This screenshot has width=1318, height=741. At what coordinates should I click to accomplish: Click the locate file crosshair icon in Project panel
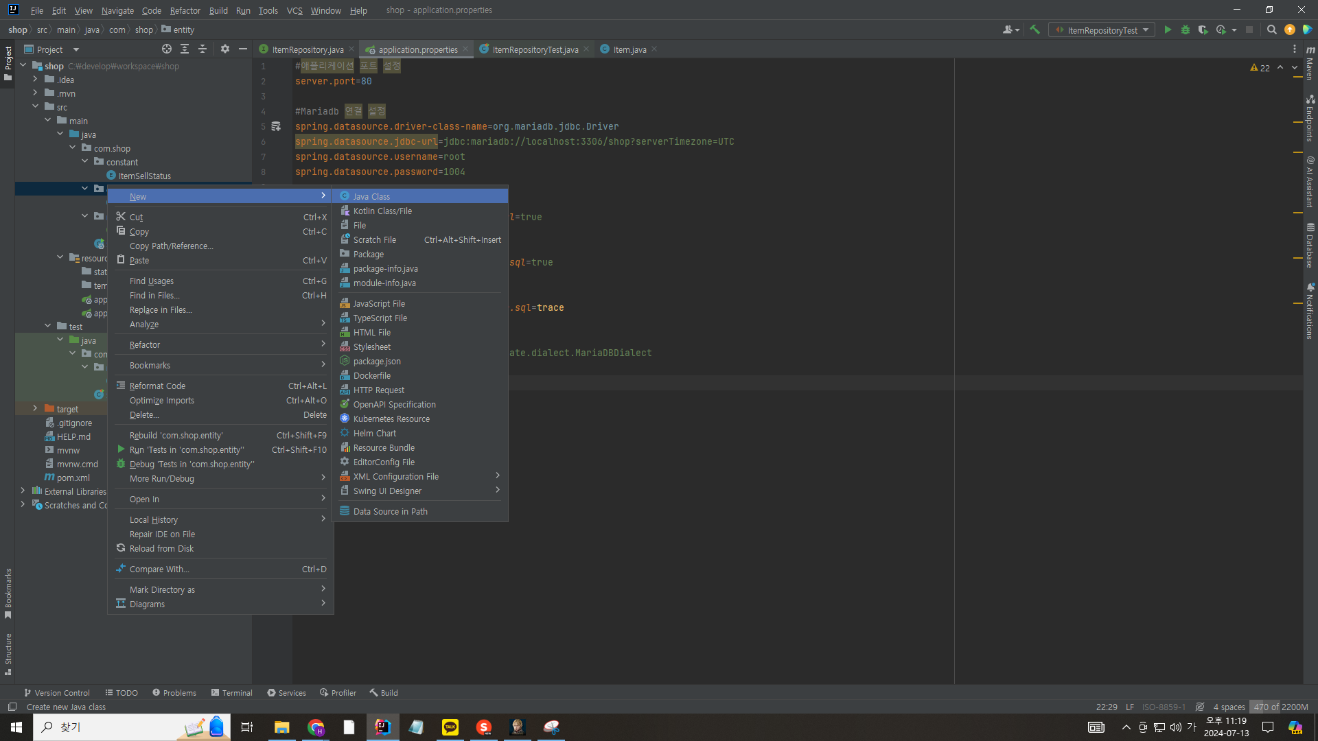167,49
